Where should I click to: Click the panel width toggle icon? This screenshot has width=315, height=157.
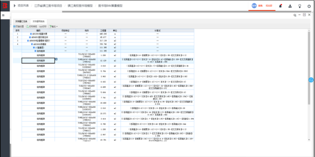coord(304,15)
